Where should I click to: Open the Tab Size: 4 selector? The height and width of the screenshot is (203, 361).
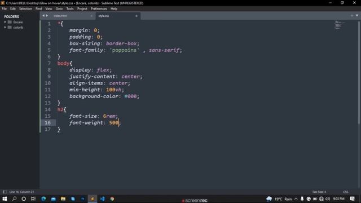319,192
